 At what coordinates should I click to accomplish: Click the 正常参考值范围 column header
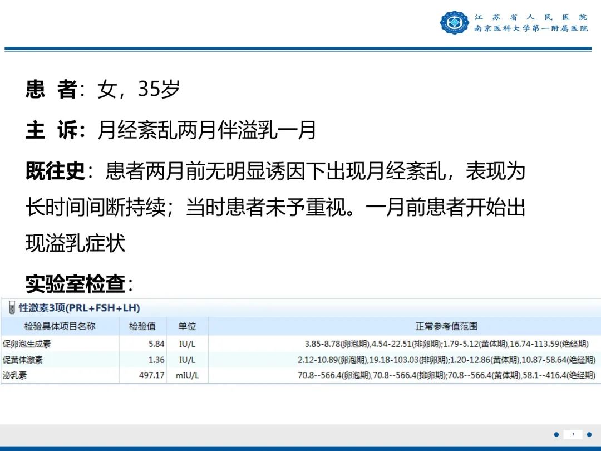click(x=446, y=326)
